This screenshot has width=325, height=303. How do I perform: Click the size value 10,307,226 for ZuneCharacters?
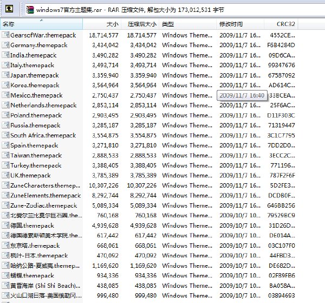(x=103, y=185)
